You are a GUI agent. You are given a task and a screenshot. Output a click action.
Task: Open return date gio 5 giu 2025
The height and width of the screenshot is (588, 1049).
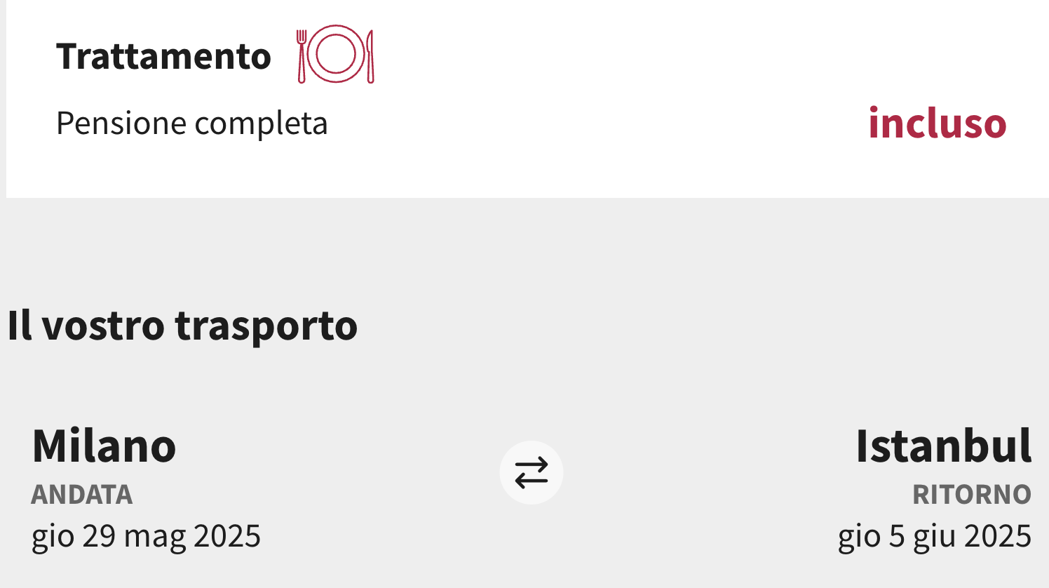coord(935,537)
